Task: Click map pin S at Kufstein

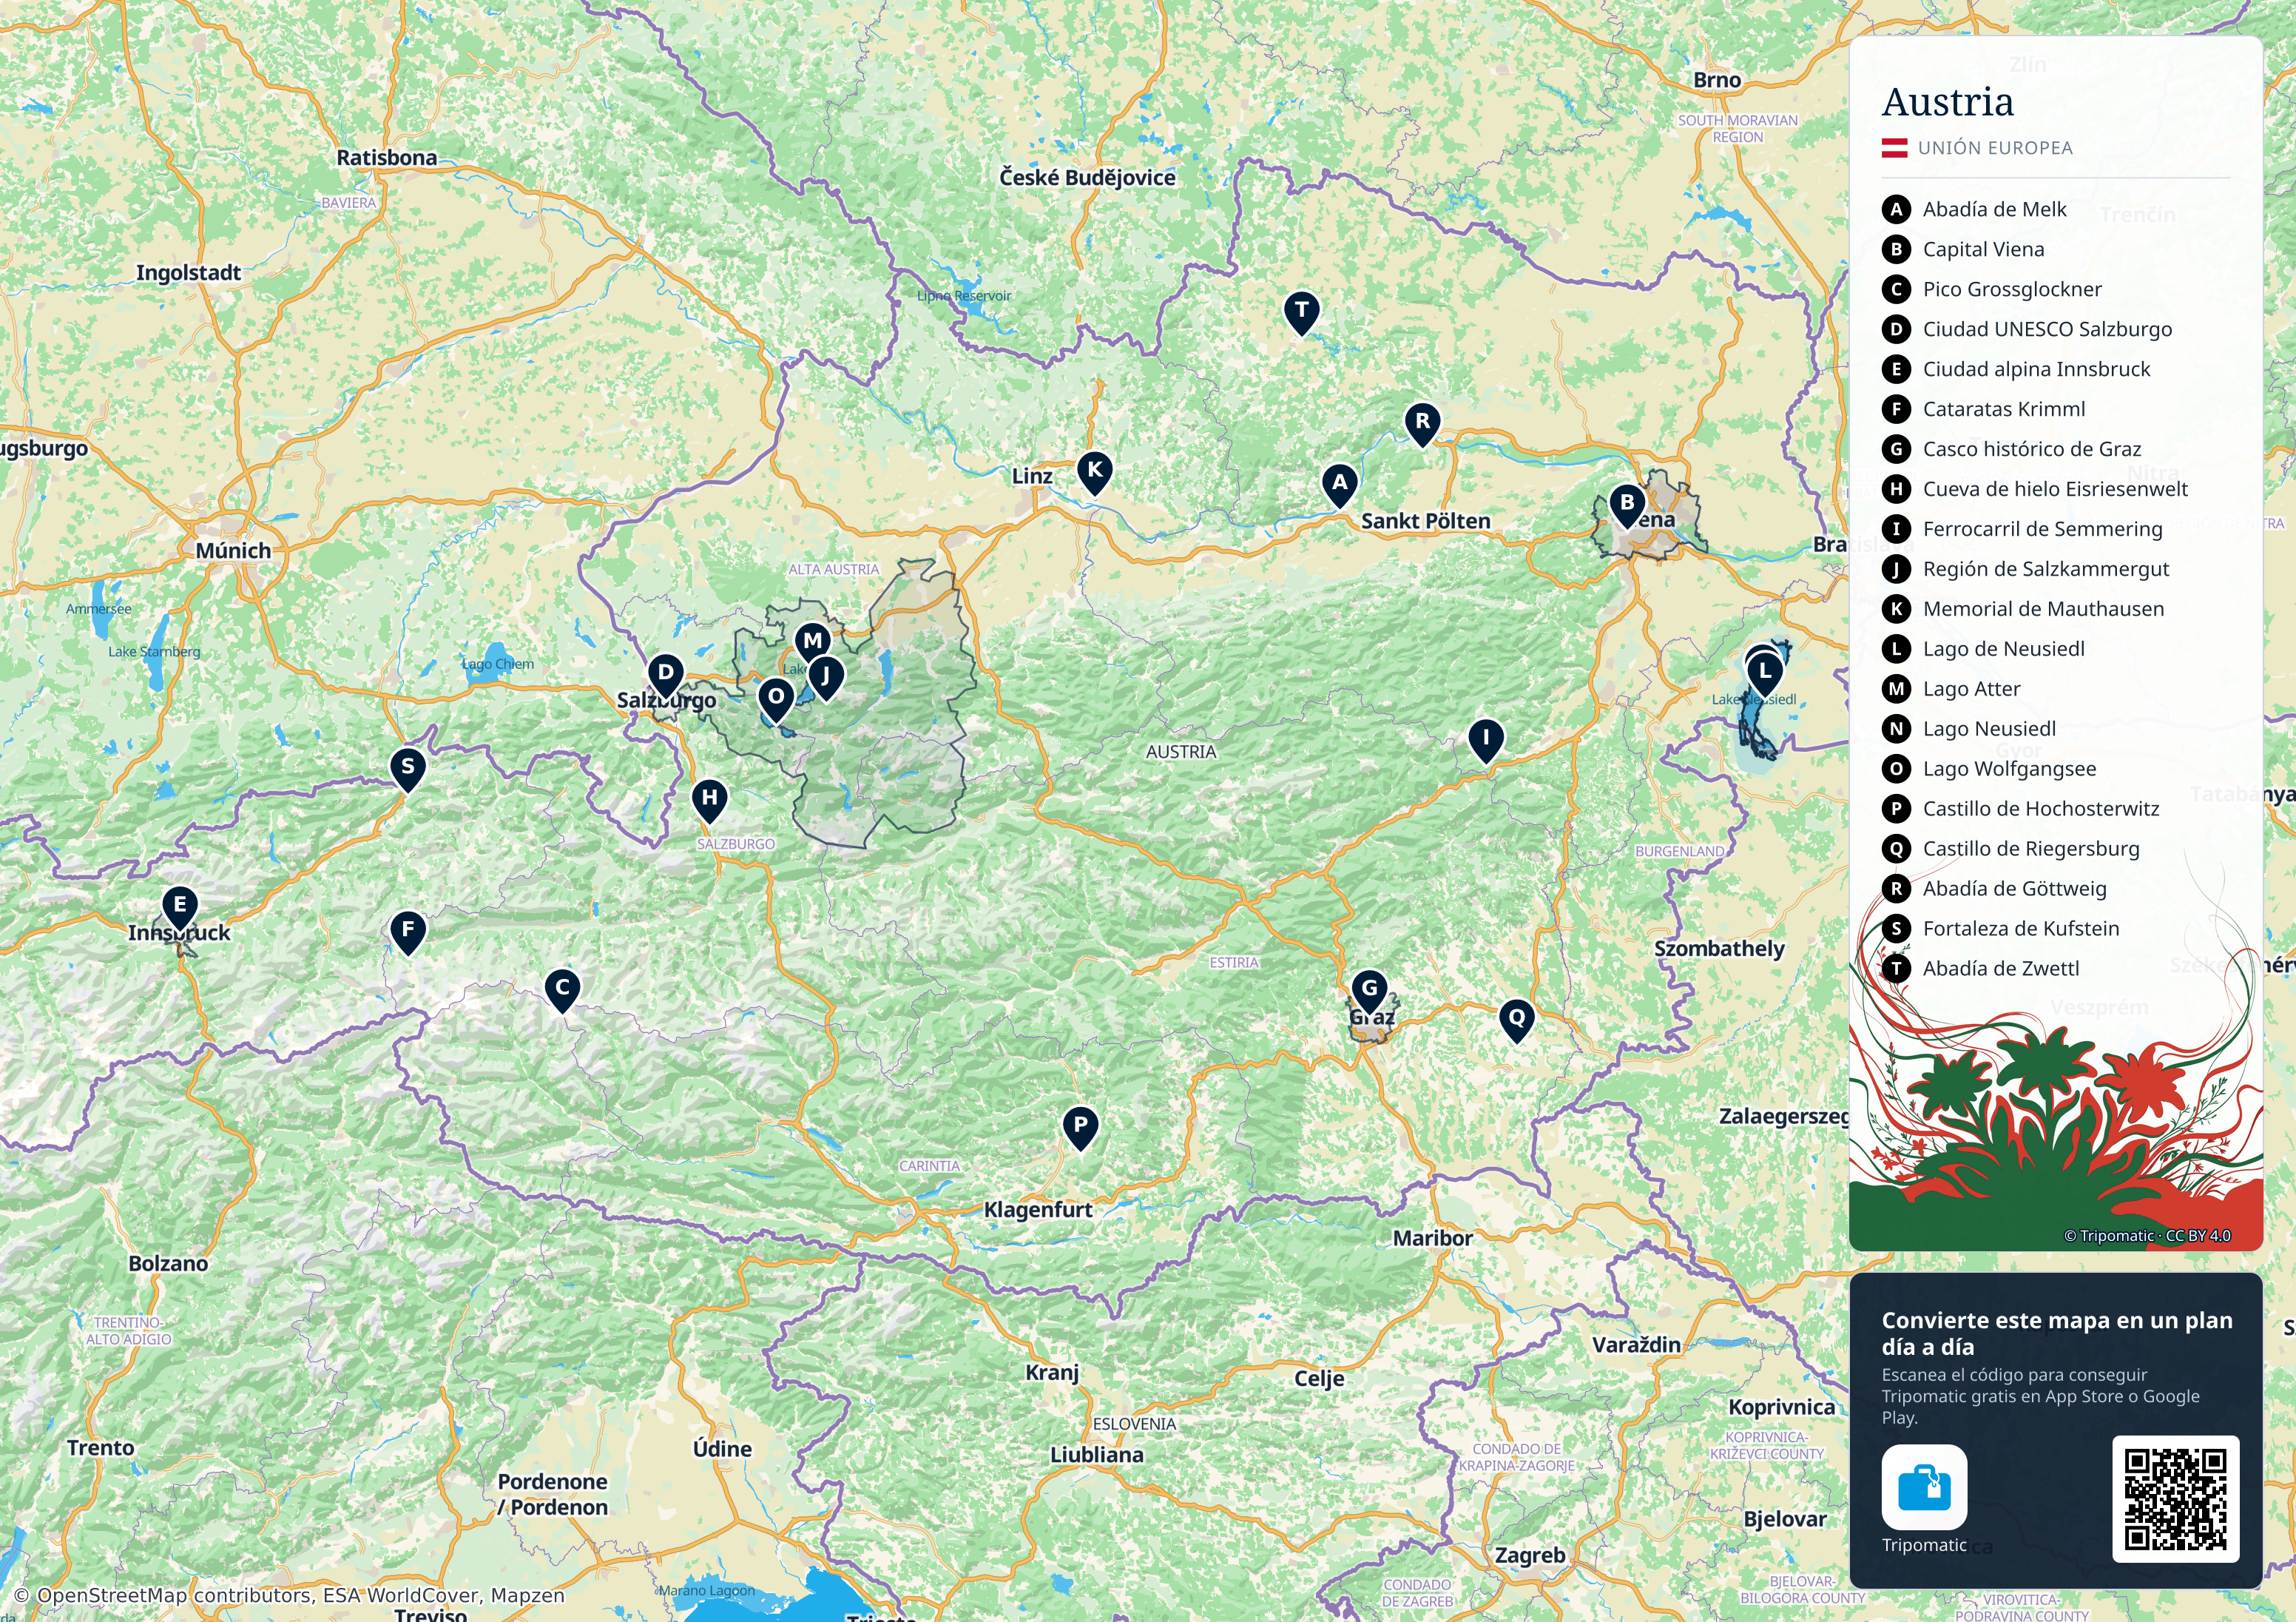Action: coord(407,770)
